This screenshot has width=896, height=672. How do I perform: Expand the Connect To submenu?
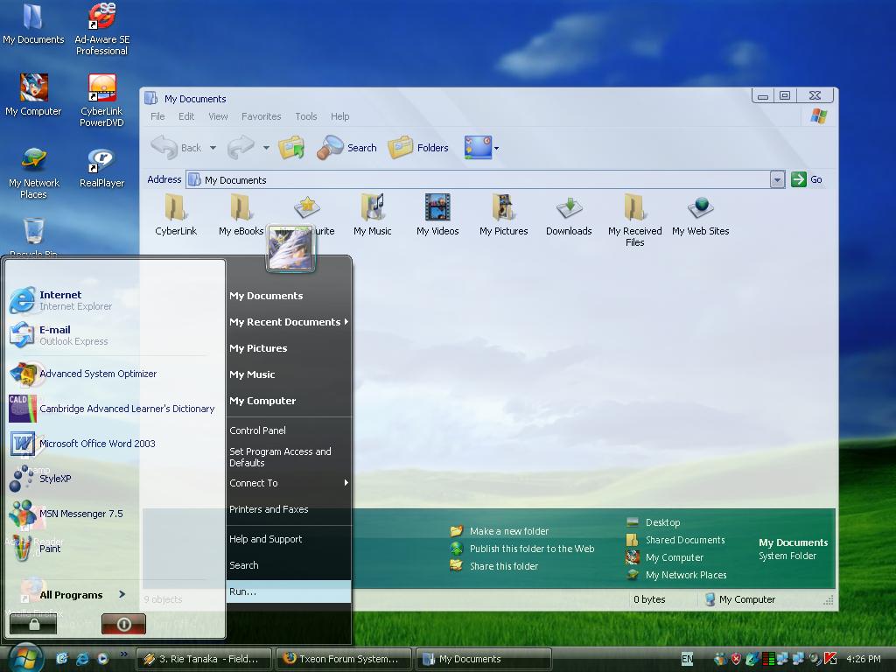coord(289,483)
